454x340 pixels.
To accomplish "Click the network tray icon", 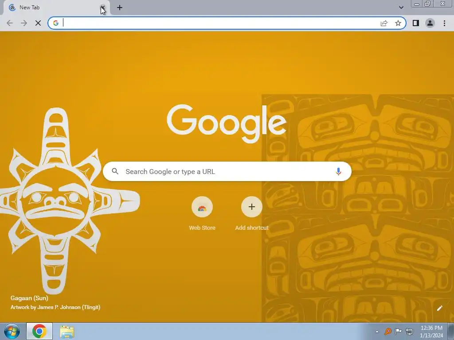I will 409,332.
